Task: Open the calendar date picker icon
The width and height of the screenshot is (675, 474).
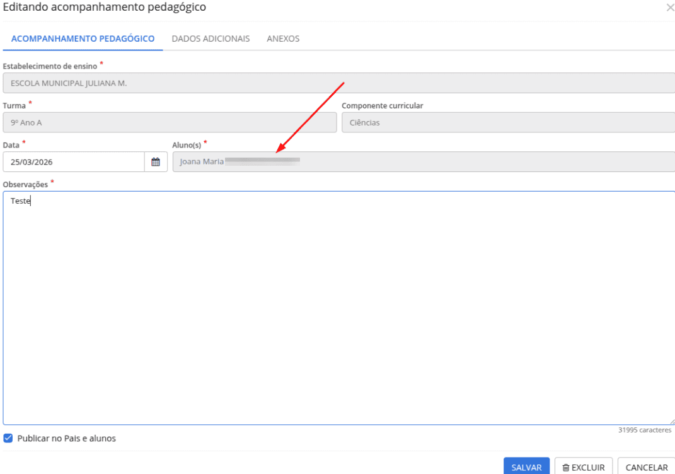Action: pos(156,162)
